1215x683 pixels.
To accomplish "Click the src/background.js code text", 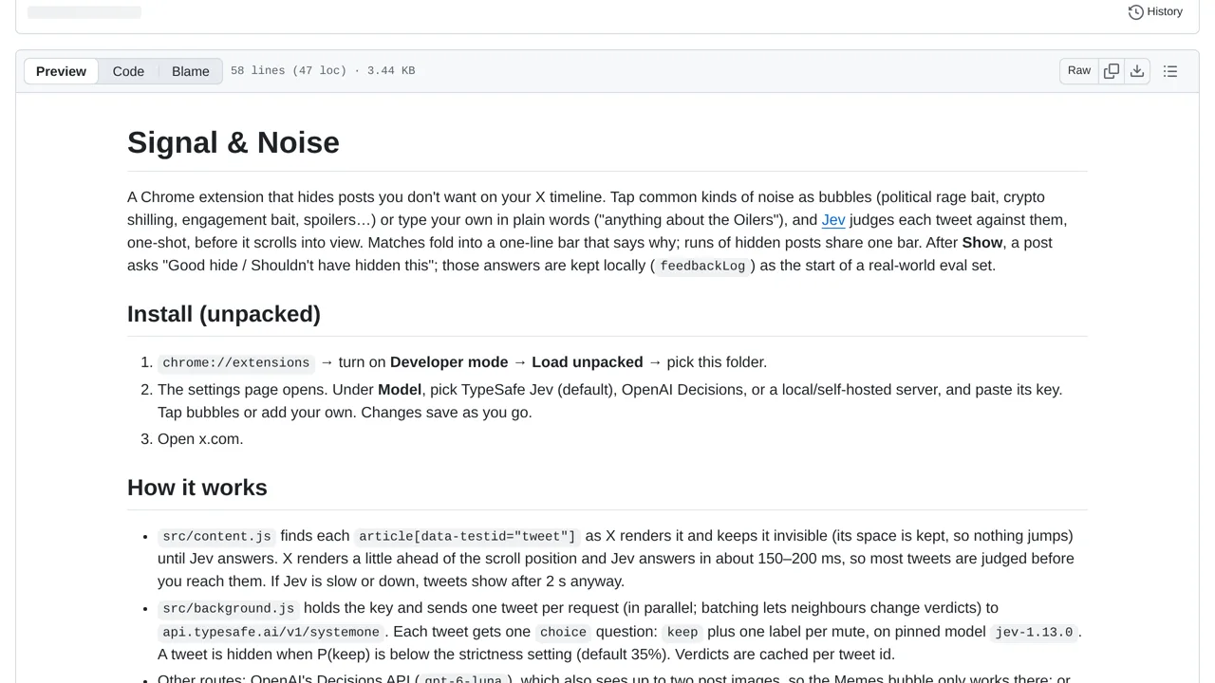I will click(229, 609).
